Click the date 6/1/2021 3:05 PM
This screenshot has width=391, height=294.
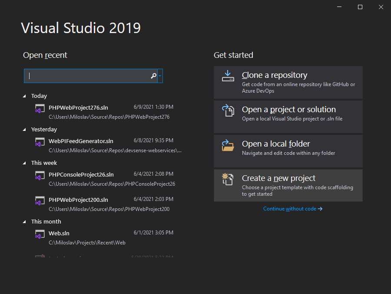click(153, 232)
